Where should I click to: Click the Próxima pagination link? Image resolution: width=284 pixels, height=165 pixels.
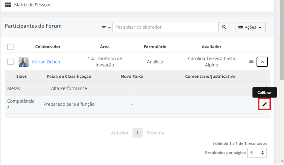[155, 133]
